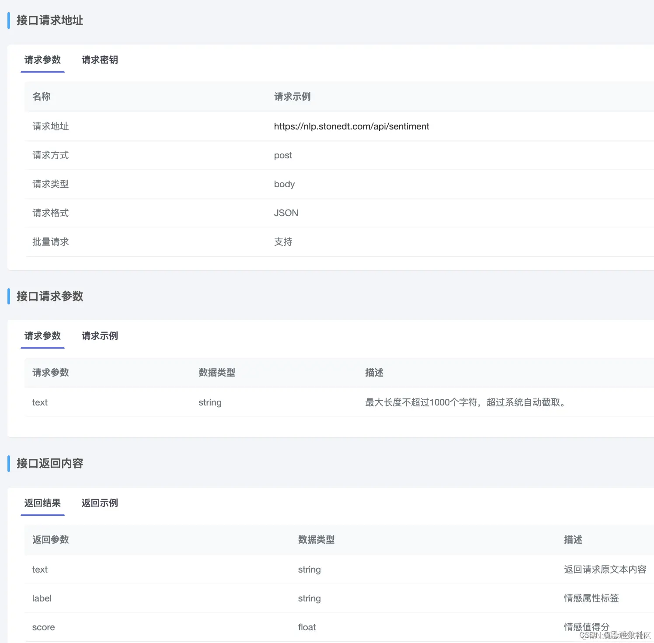
Task: Click the text parameter in the return table
Action: [x=40, y=570]
